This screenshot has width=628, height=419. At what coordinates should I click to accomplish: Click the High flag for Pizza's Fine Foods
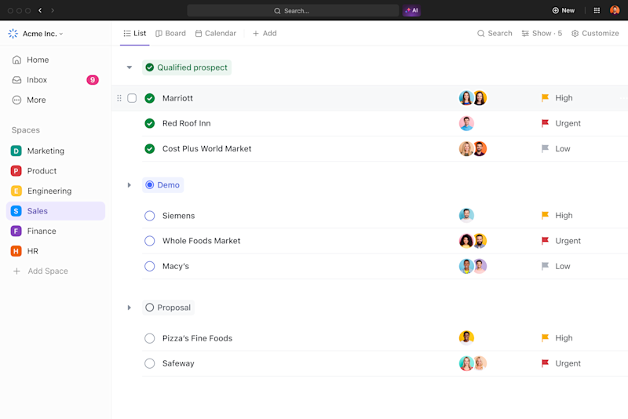[545, 337]
